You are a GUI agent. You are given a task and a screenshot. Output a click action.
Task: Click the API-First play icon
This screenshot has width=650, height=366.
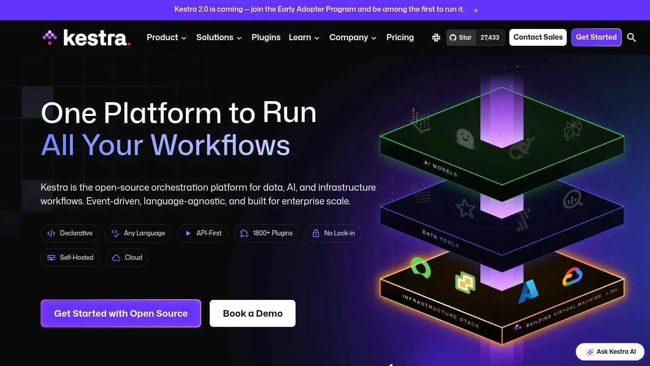(188, 233)
